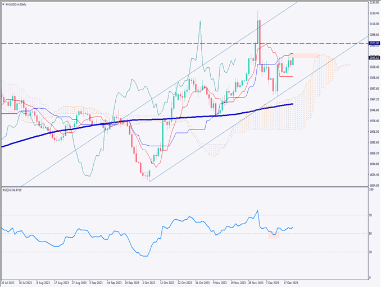Click the chart symbol dropdown arrow at top-left
Viewport: 381px width, 287px height.
click(3, 3)
